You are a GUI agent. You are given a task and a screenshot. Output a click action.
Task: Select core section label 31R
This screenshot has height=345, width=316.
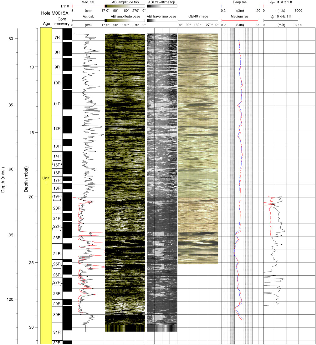click(57, 332)
